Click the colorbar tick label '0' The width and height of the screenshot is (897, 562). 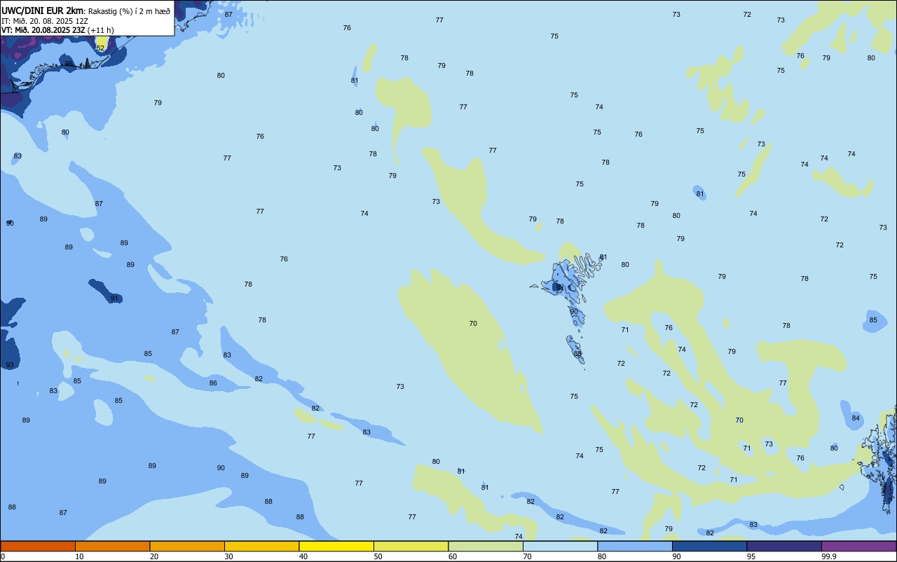coord(3,556)
